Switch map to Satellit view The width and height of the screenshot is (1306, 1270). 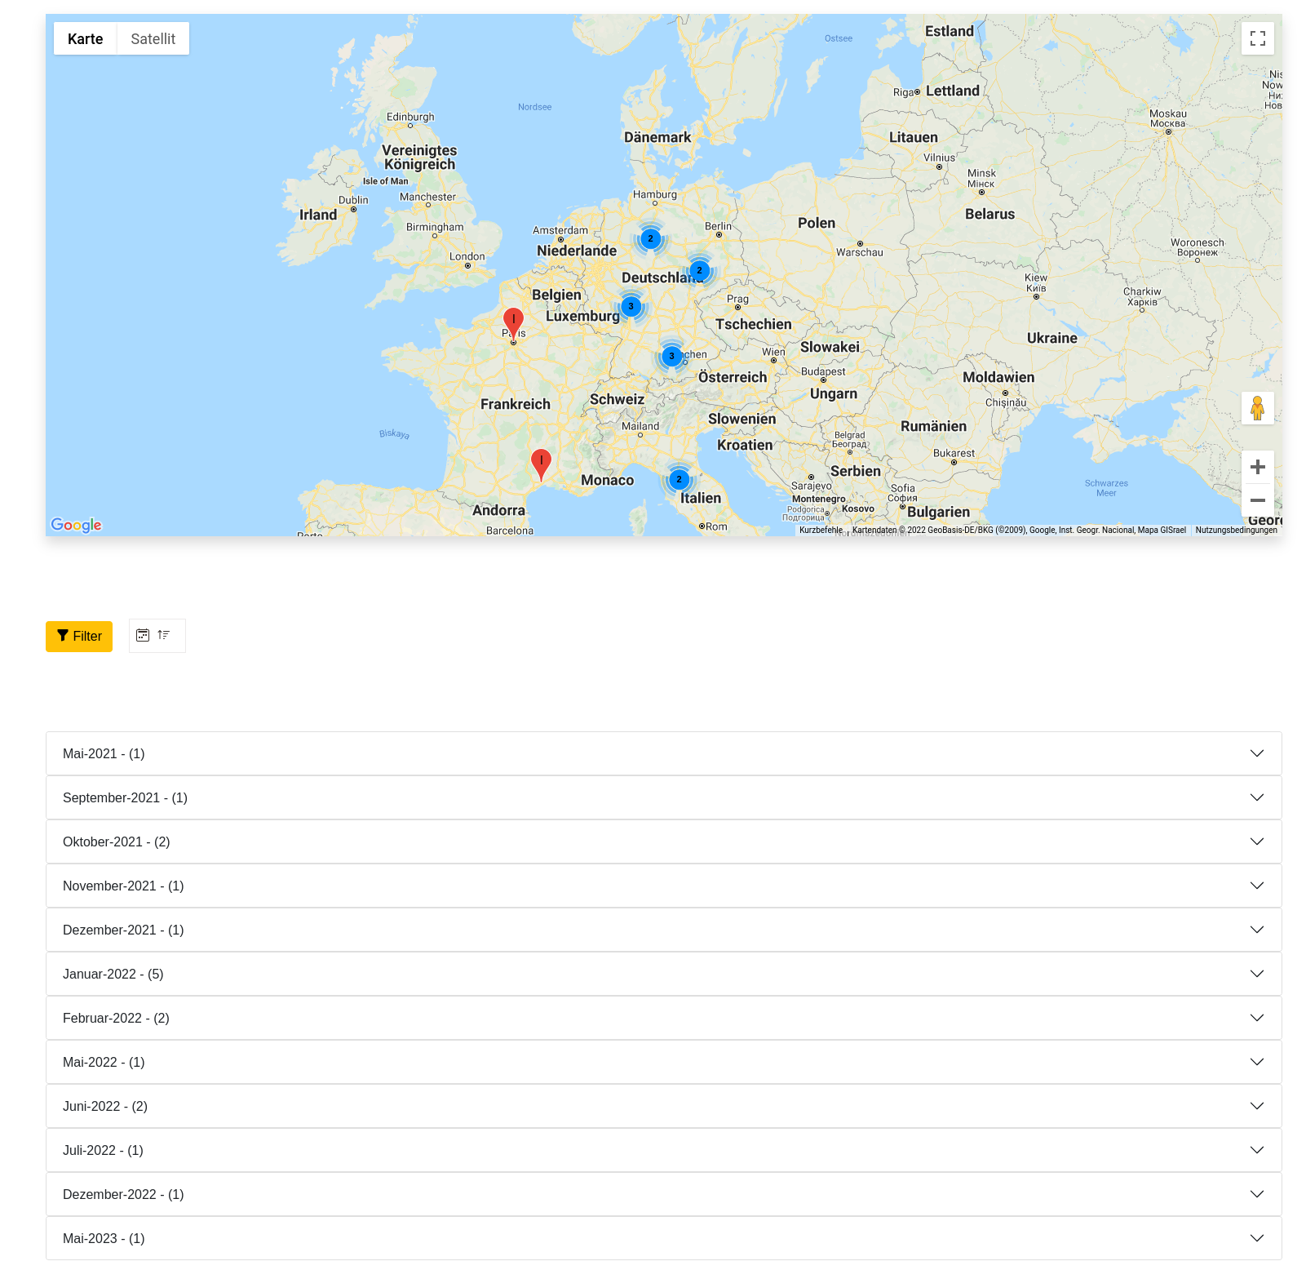[153, 38]
